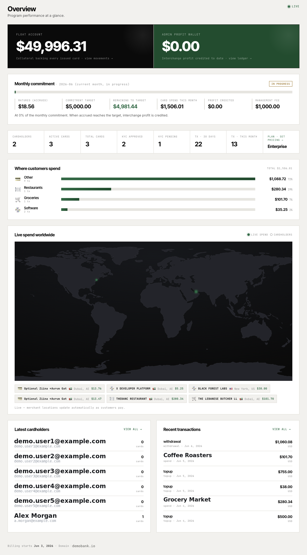Click US flag on Black Forest Labs chip
Image resolution: width=307 pixels, height=555 pixels.
tap(231, 389)
